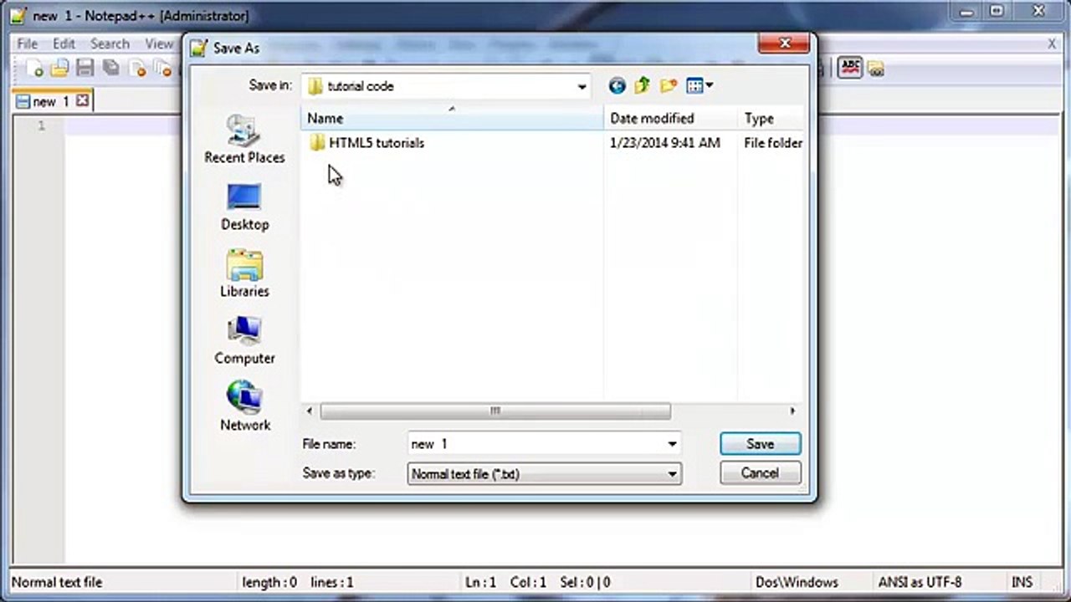Click the 1/23/2014 9:41 AM date cell

(x=664, y=143)
